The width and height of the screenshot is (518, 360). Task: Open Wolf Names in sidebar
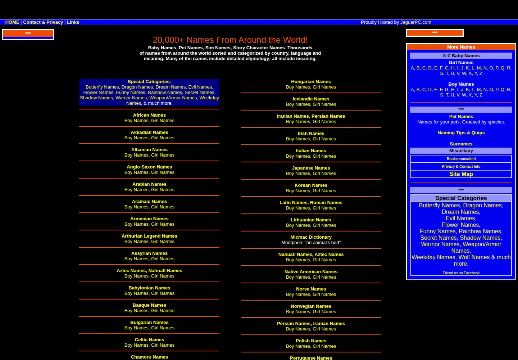(x=474, y=257)
